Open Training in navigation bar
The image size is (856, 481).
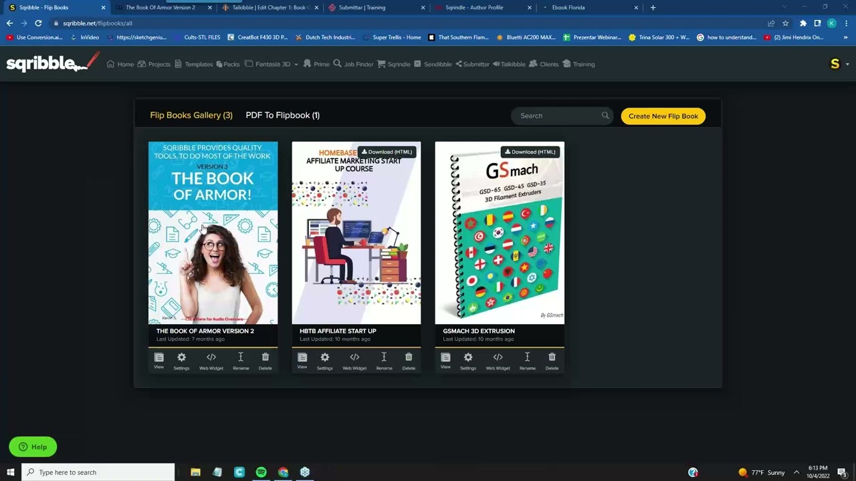[x=578, y=64]
